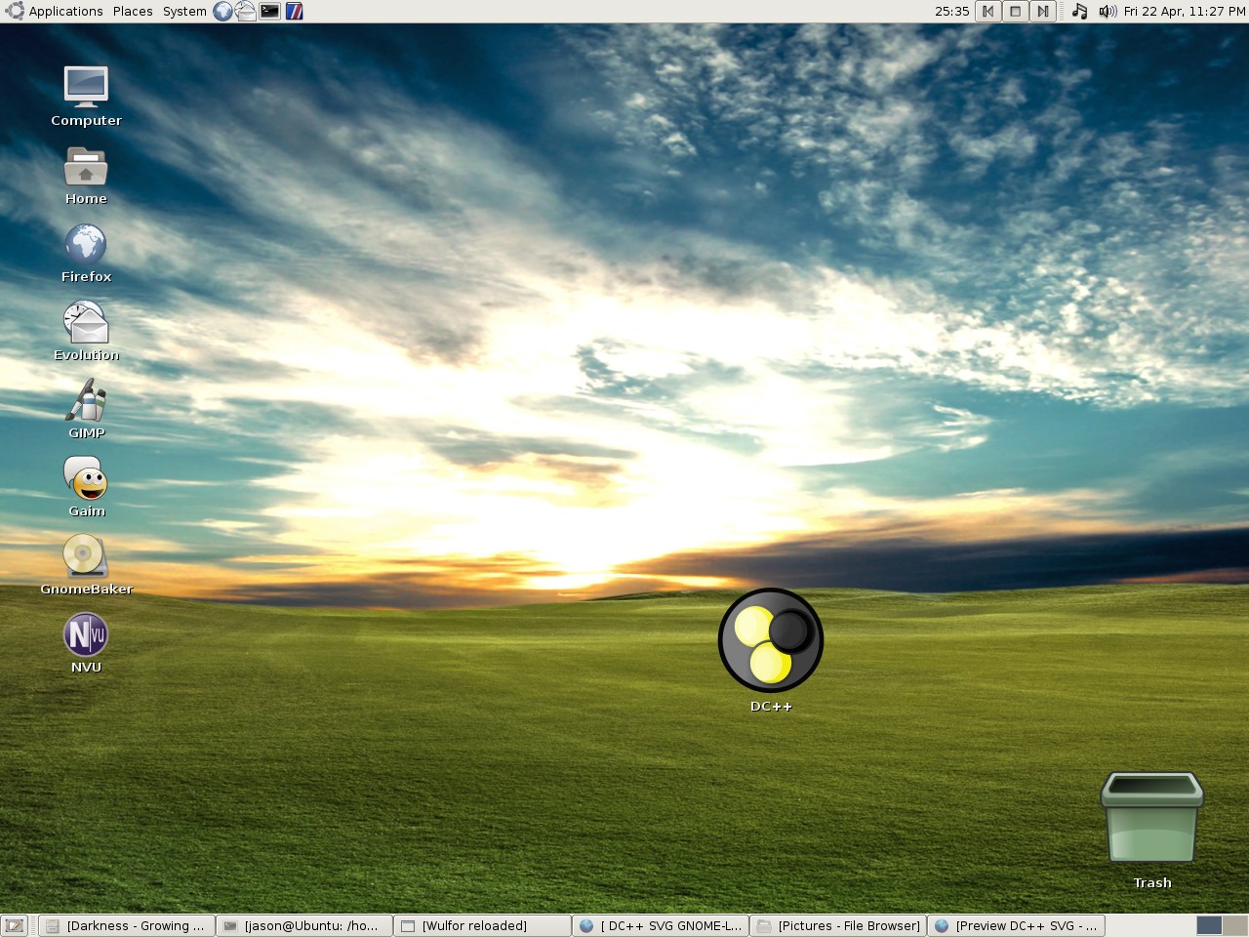
Task: Restore the Preview DC++ SVG taskbar window
Action: tap(1016, 926)
